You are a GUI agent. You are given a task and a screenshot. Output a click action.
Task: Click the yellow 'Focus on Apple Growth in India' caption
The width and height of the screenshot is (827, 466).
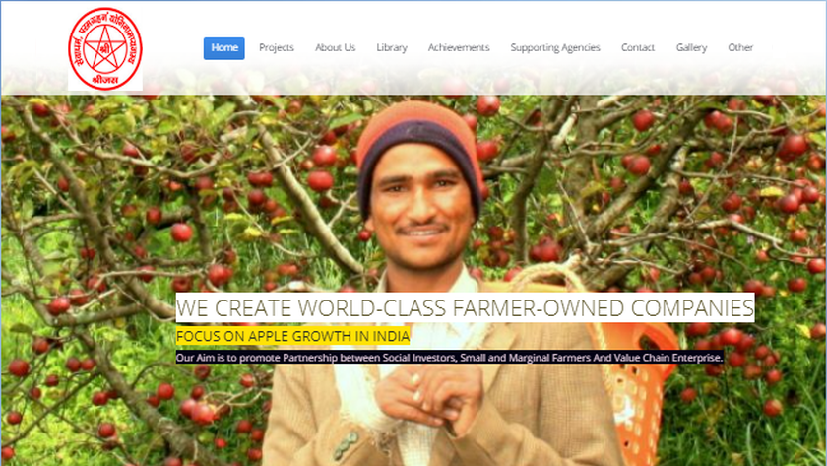[292, 336]
